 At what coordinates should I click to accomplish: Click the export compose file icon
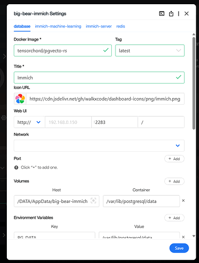point(171,14)
